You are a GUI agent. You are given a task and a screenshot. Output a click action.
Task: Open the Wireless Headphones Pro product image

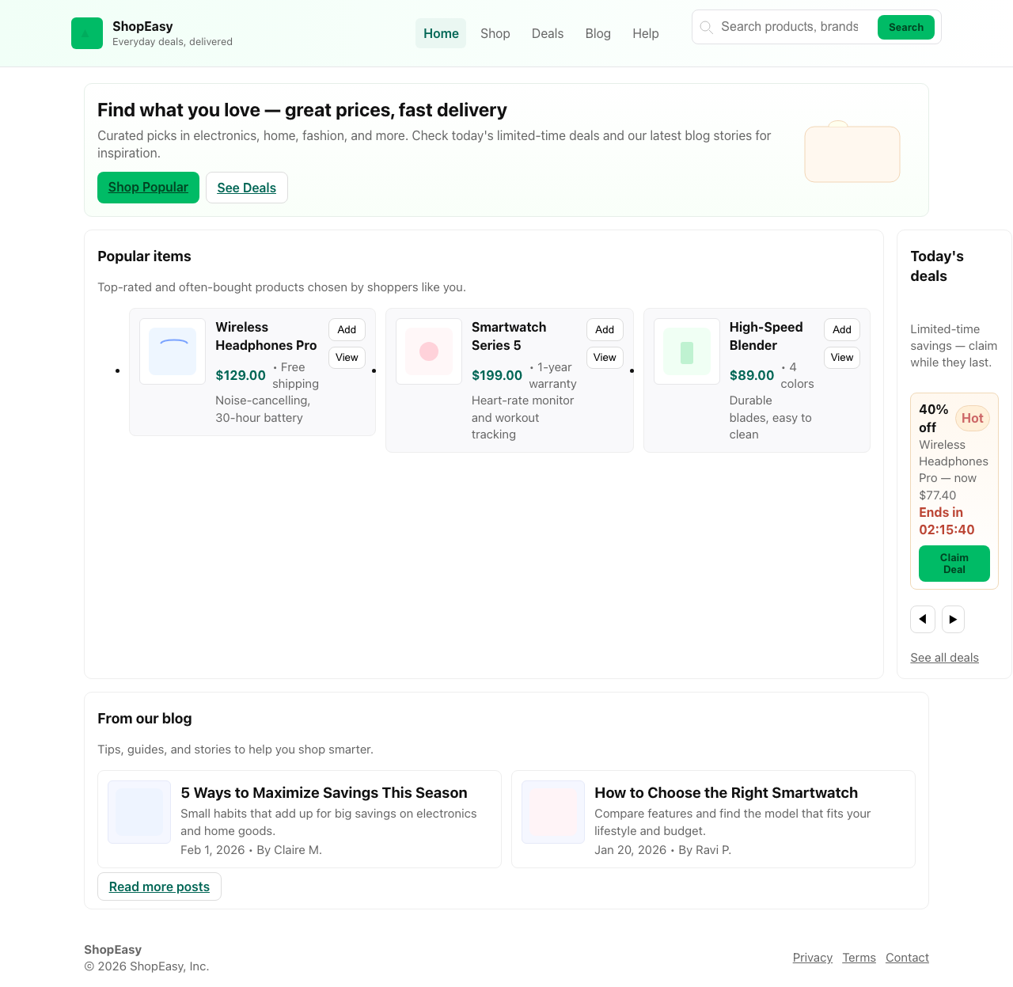coord(172,351)
